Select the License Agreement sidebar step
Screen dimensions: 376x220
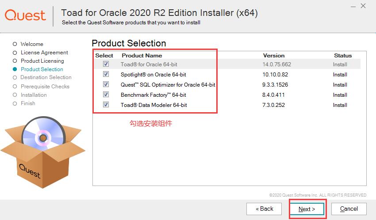coord(44,53)
